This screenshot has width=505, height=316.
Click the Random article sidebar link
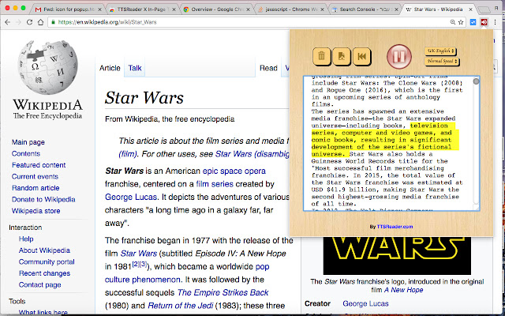click(x=36, y=188)
